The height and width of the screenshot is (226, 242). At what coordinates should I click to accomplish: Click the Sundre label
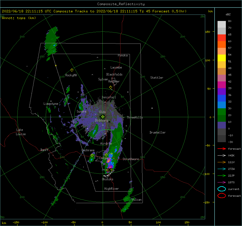click(x=81, y=111)
